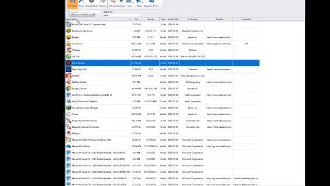This screenshot has height=186, width=330.
Task: Select the Coc Coc browser icon
Action: click(69, 56)
